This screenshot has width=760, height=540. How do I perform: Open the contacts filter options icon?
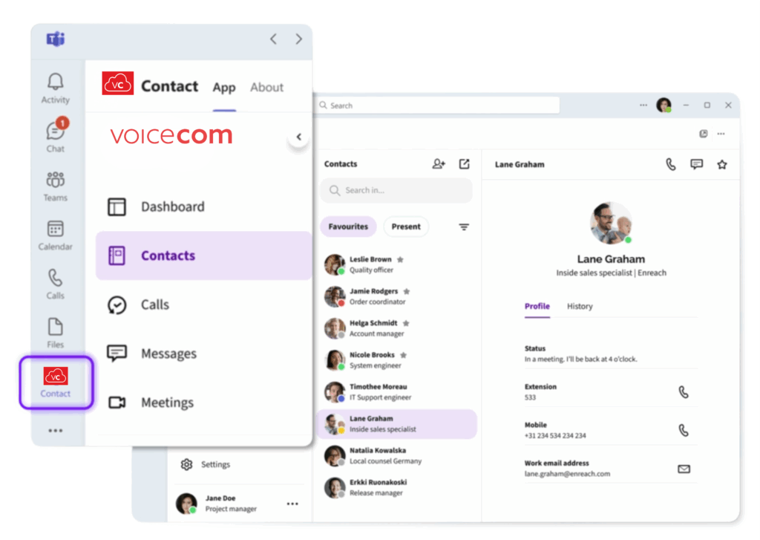(464, 227)
